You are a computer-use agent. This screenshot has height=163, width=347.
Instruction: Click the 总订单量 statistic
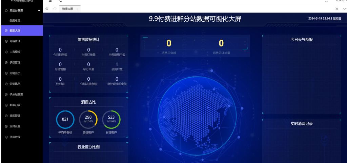[x=88, y=66]
